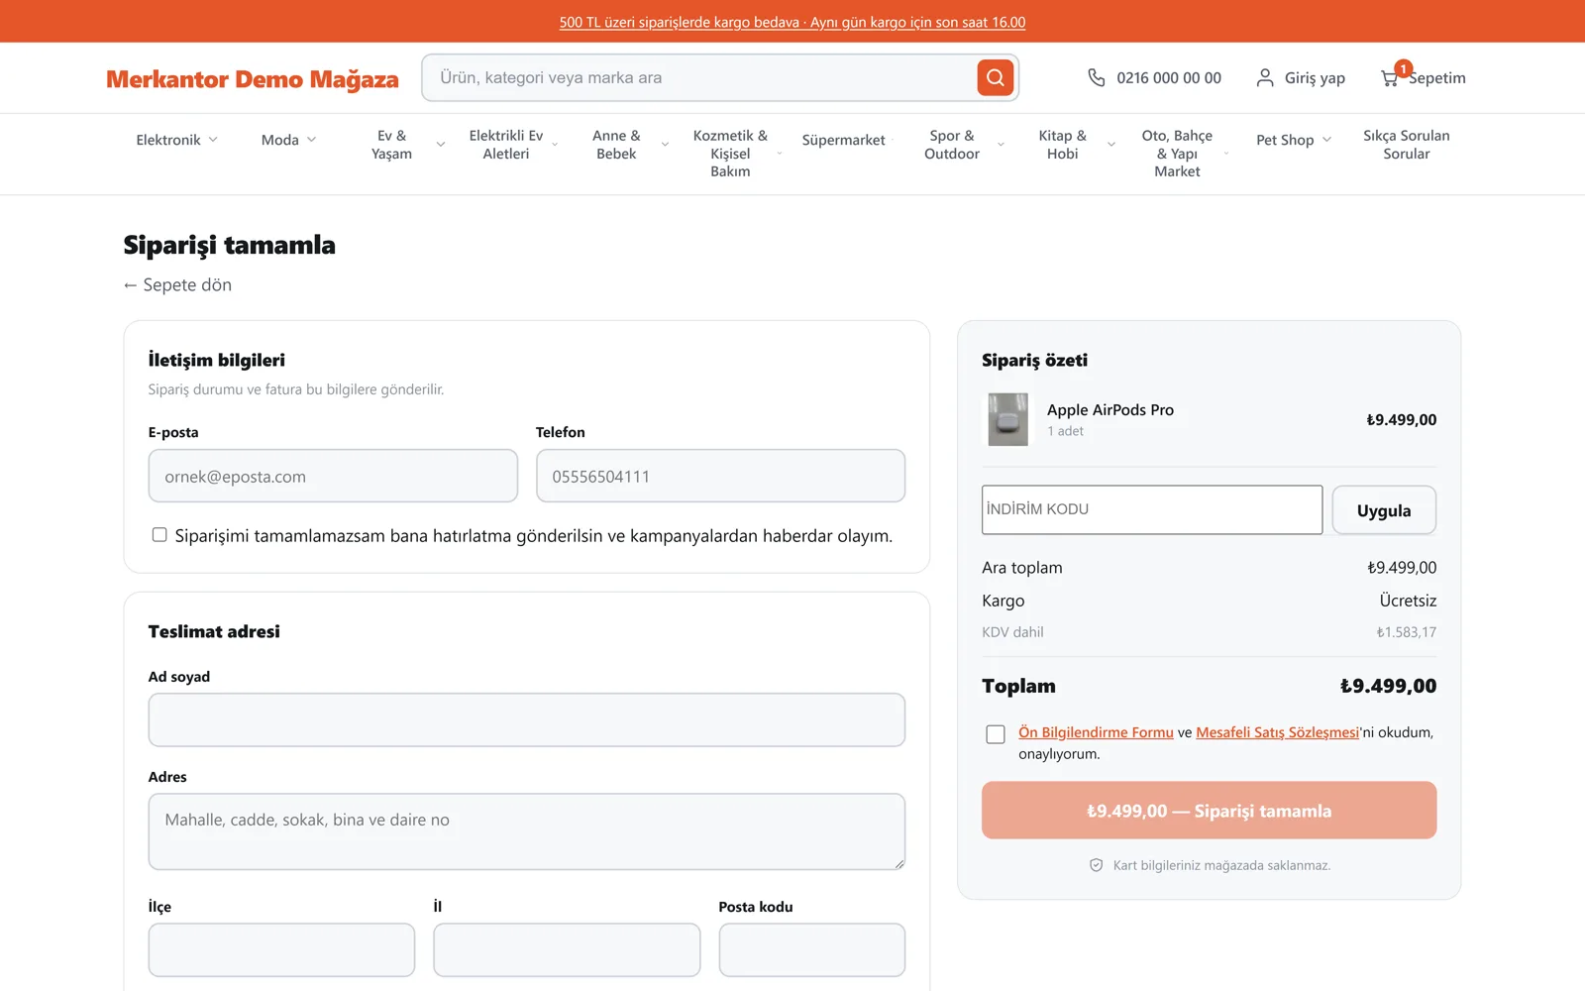Focus the İndirim Kodu field

pyautogui.click(x=1152, y=509)
